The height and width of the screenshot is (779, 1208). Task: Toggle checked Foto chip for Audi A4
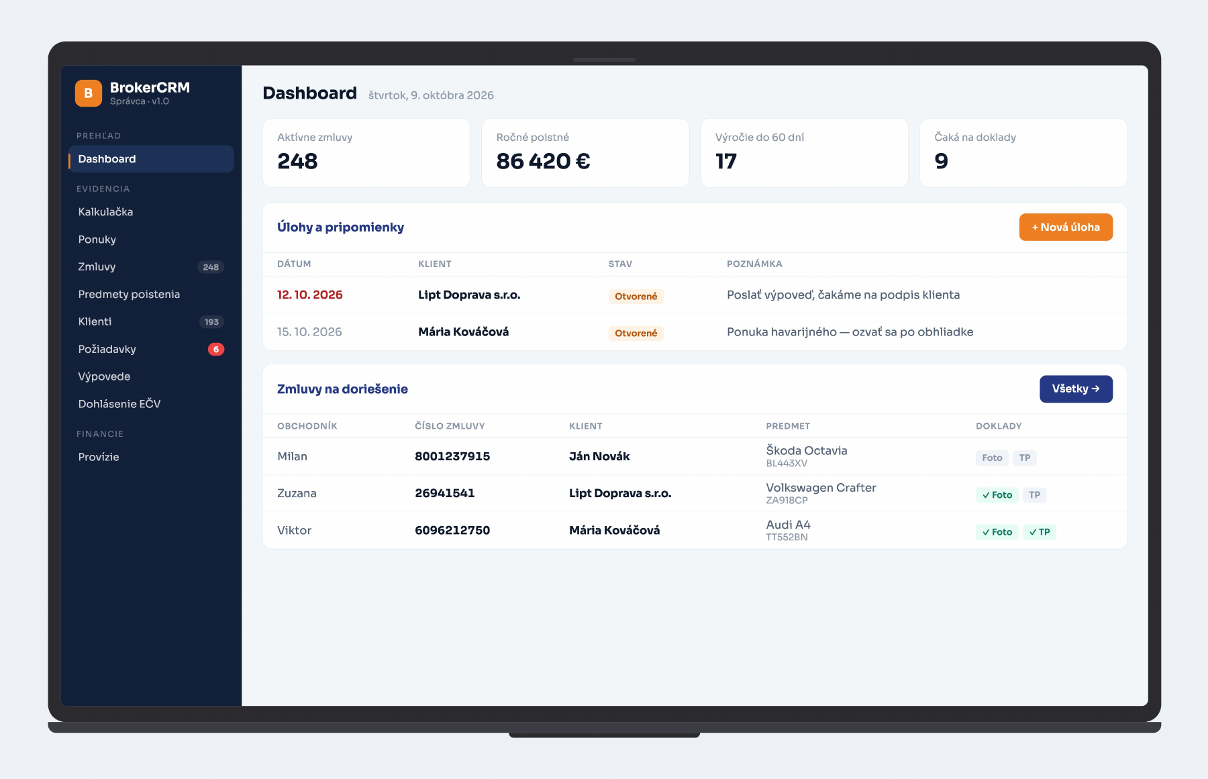click(x=997, y=532)
